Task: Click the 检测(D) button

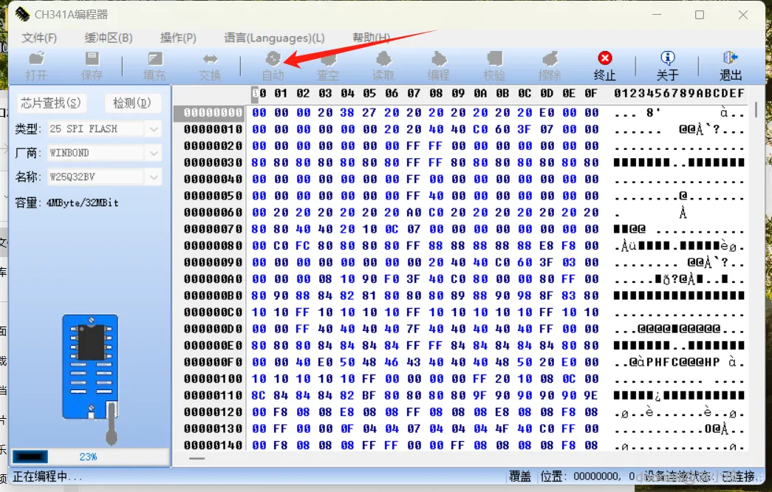Action: click(132, 103)
